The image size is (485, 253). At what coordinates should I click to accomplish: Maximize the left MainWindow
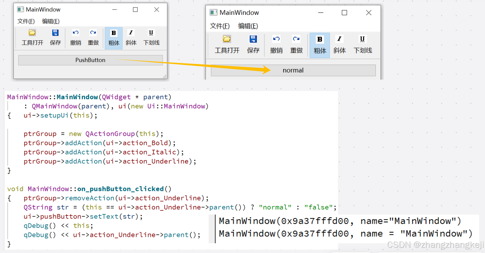tap(135, 9)
